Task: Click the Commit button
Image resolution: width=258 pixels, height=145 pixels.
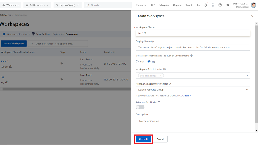Action: click(143, 139)
